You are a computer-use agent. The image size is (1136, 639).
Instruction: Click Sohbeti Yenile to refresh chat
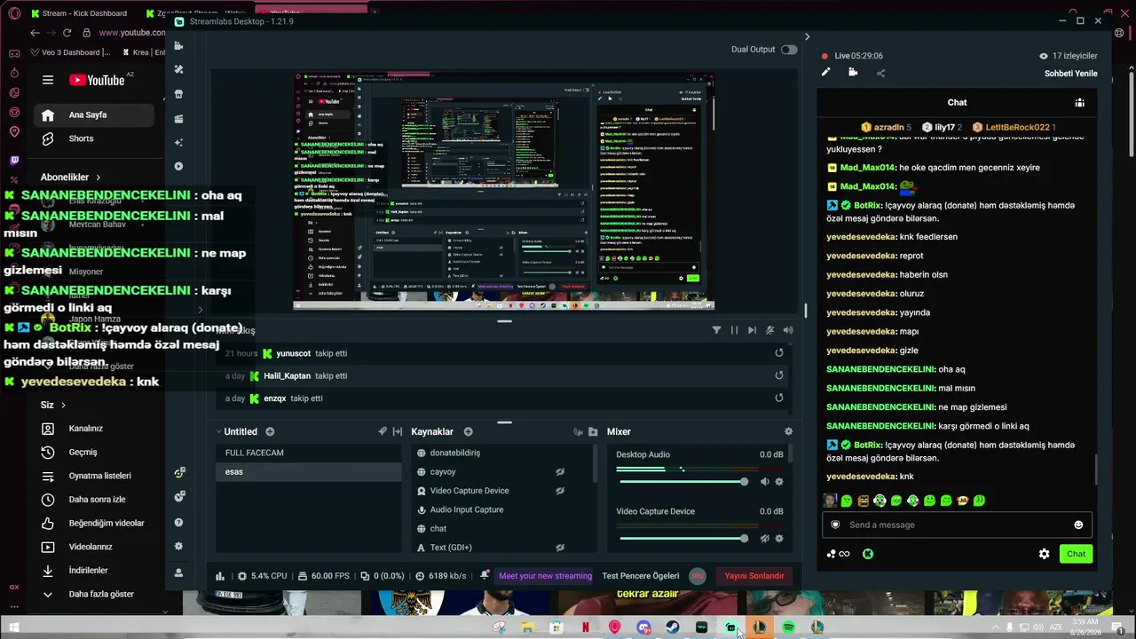[1071, 74]
